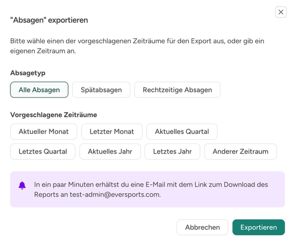Click the Abbrechen button
The image size is (294, 243).
tap(202, 227)
